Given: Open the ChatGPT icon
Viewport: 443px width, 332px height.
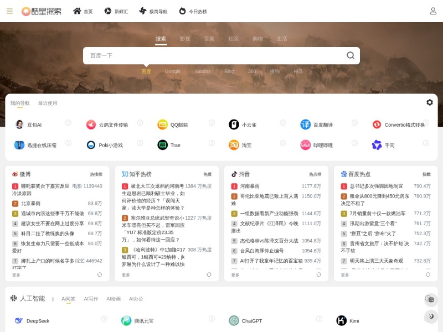Looking at the screenshot, I should click(234, 321).
